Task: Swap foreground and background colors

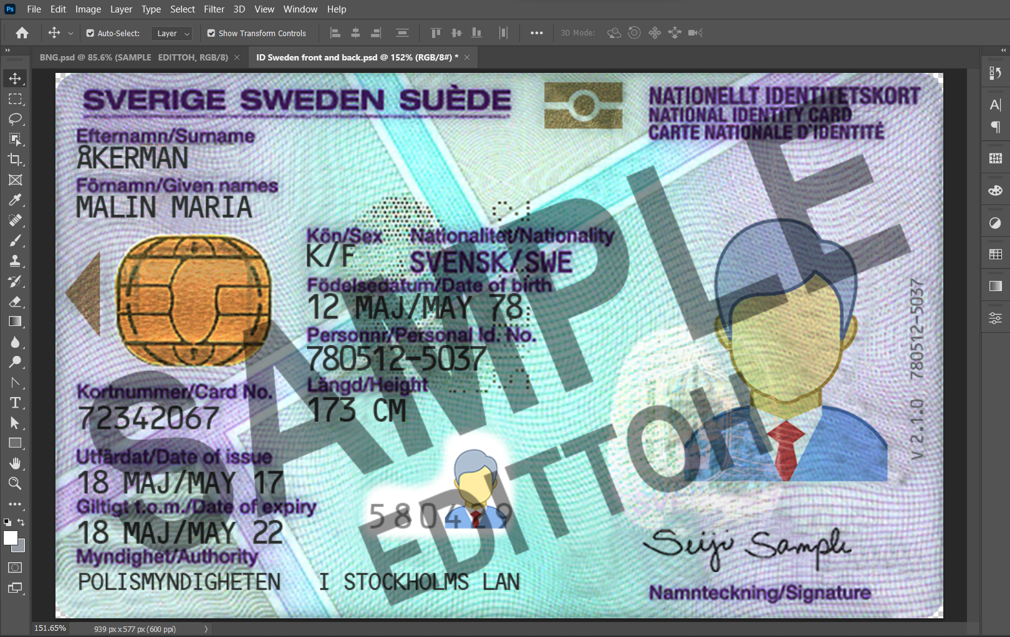Action: (21, 522)
